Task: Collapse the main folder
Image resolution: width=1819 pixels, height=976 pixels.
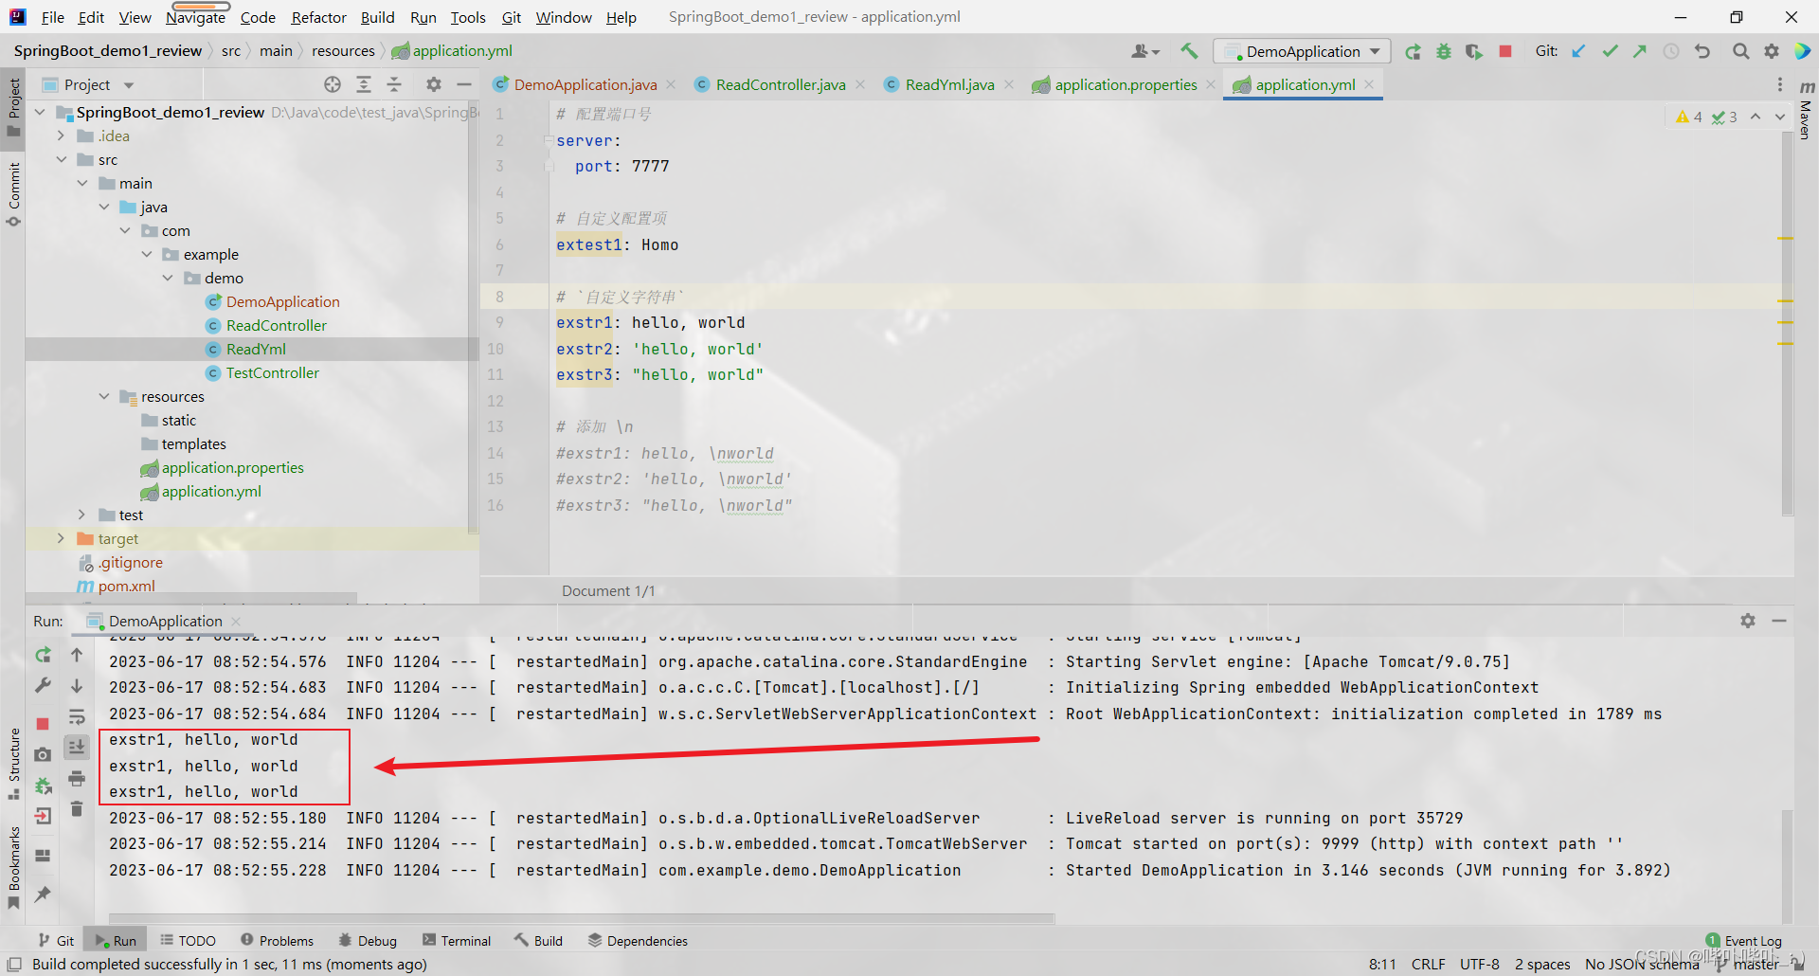Action: pyautogui.click(x=81, y=183)
